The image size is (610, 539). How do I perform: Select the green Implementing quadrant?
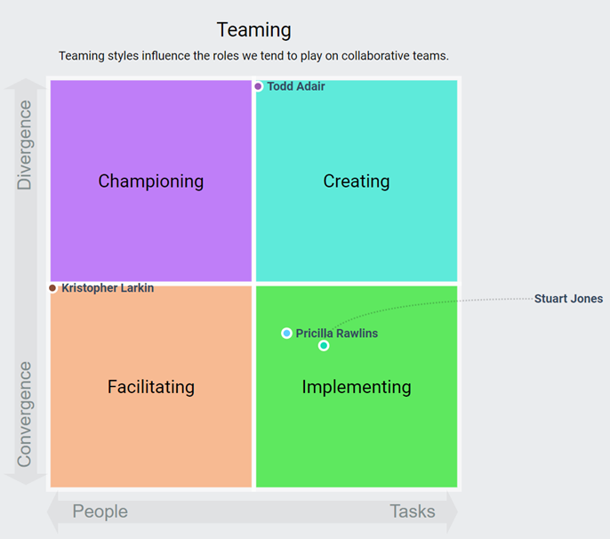(357, 386)
